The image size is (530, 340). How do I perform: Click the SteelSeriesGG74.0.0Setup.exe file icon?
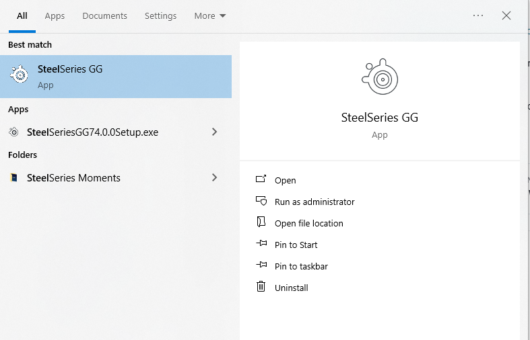pos(13,132)
